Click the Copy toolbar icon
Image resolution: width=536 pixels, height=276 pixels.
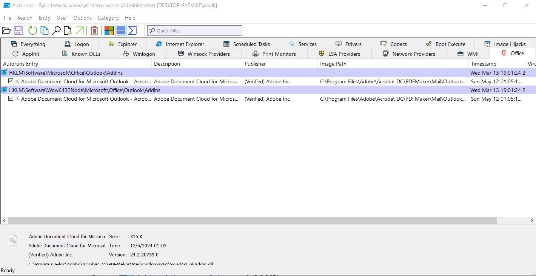pyautogui.click(x=45, y=31)
